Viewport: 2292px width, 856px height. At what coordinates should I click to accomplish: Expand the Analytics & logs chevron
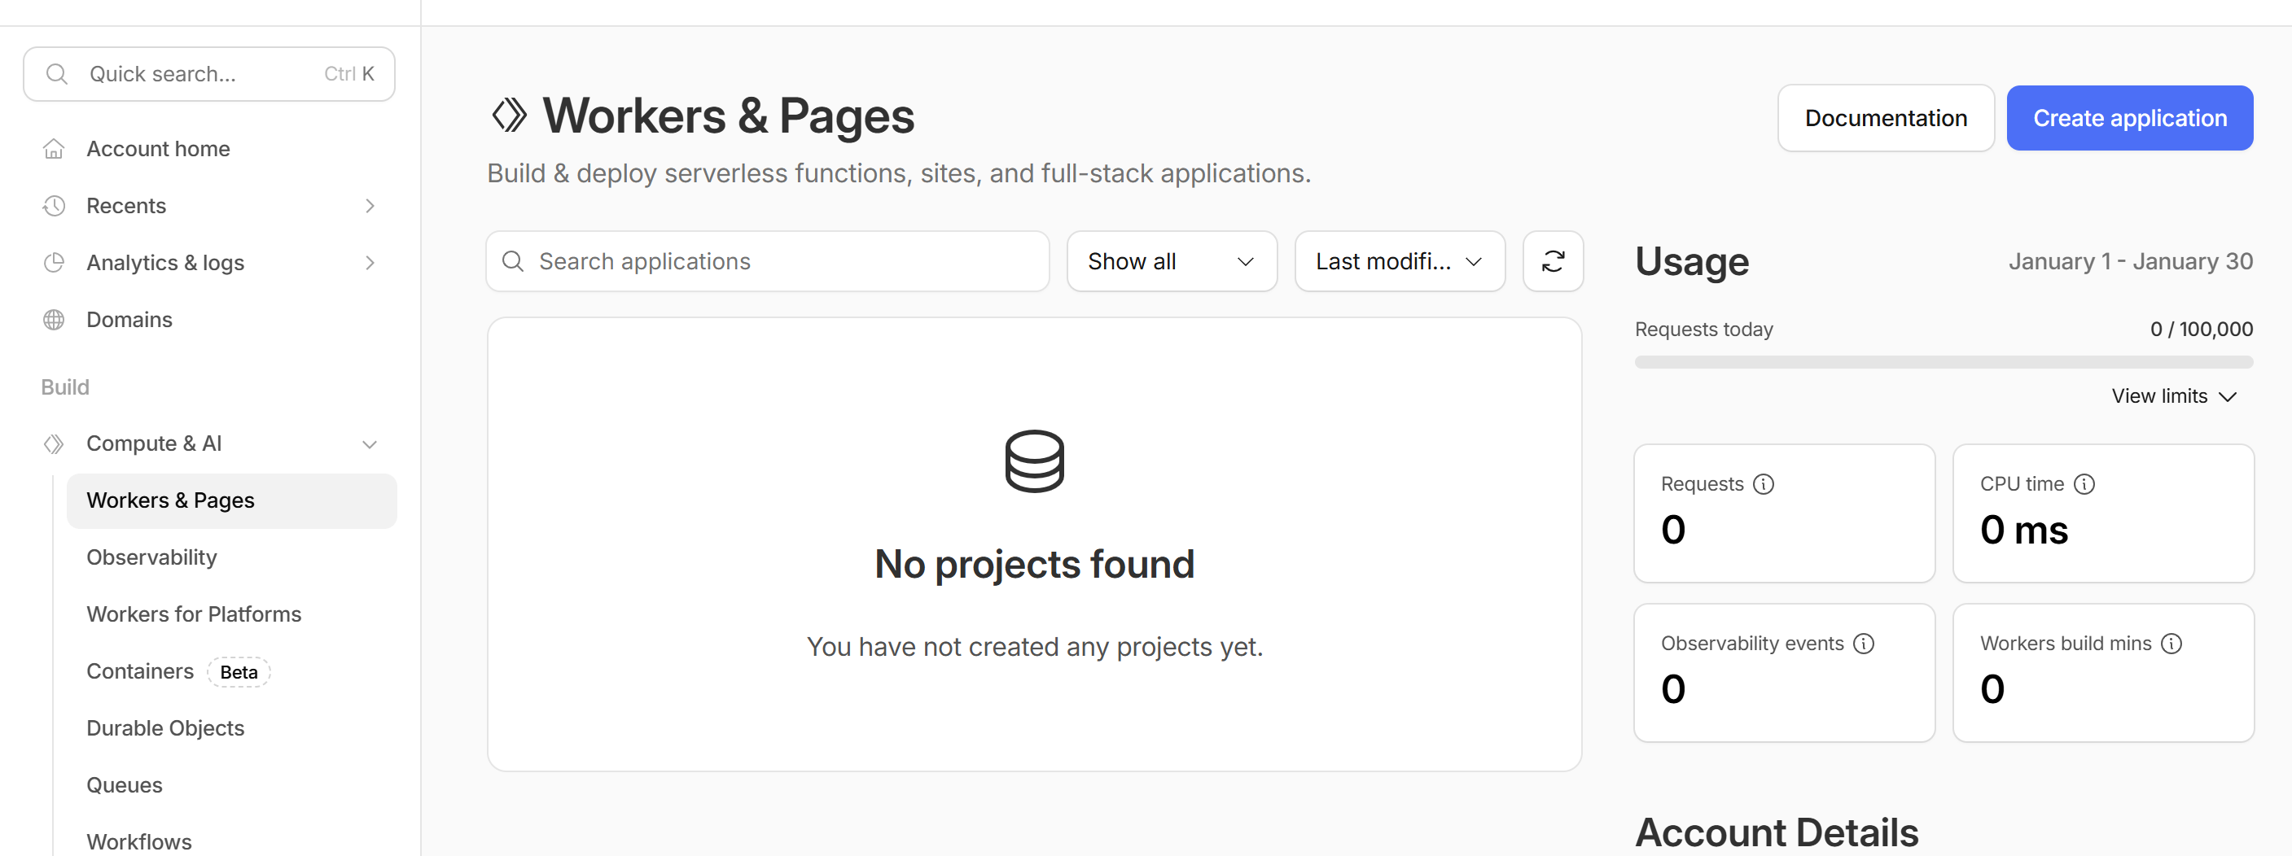[x=370, y=262]
